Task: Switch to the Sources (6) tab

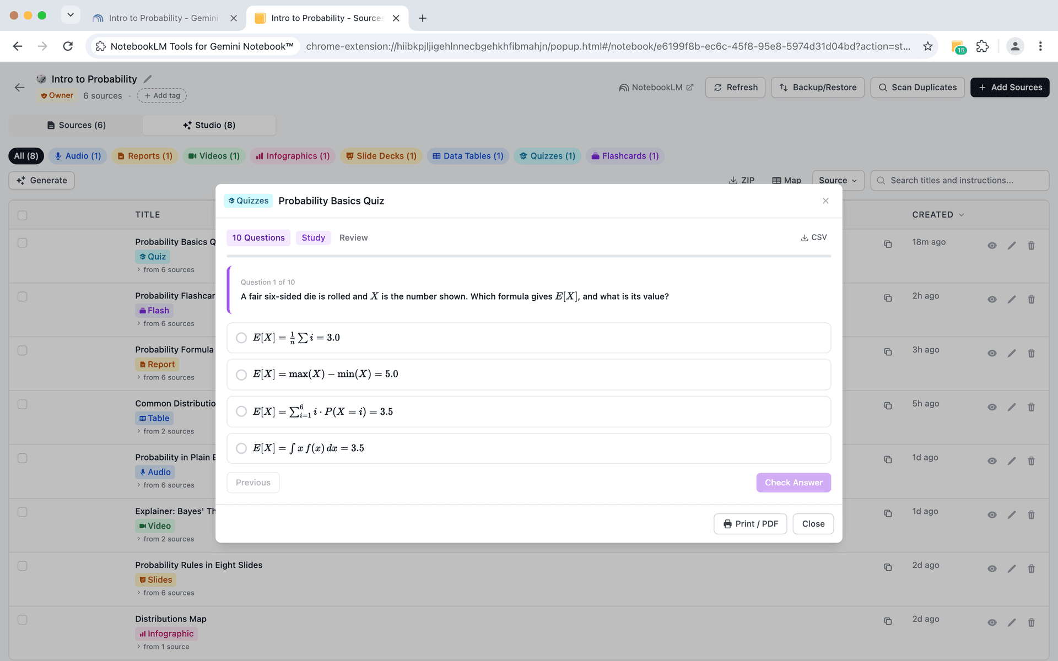Action: click(76, 125)
